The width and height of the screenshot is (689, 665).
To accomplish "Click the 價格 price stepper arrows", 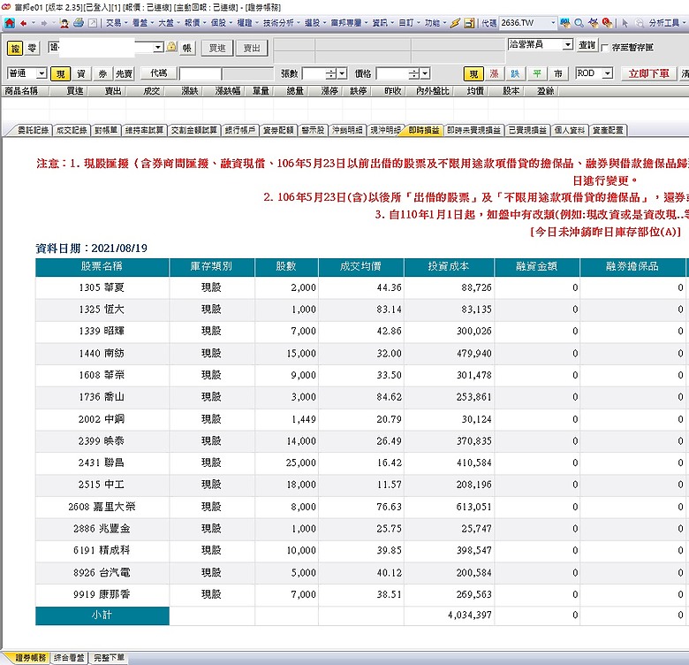I will click(414, 73).
